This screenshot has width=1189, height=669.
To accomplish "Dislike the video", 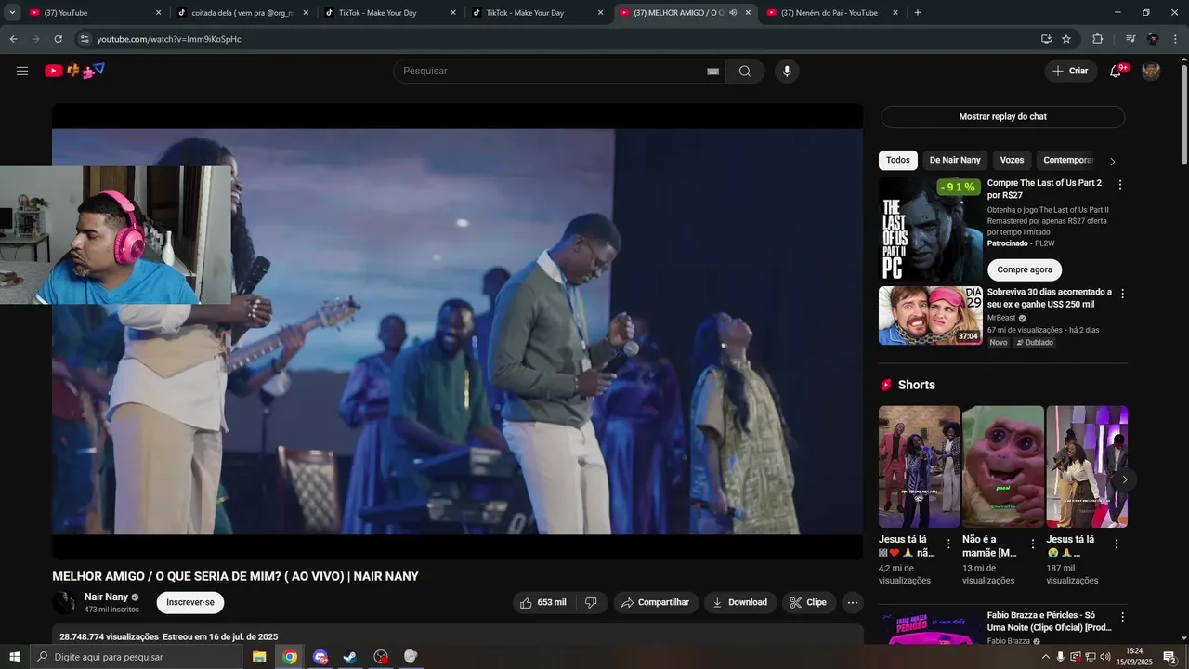I will [591, 603].
